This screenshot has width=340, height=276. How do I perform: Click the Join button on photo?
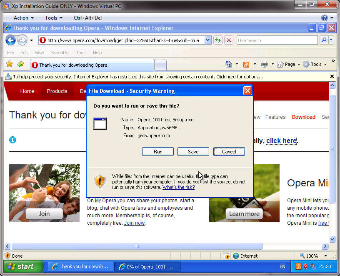(x=44, y=214)
